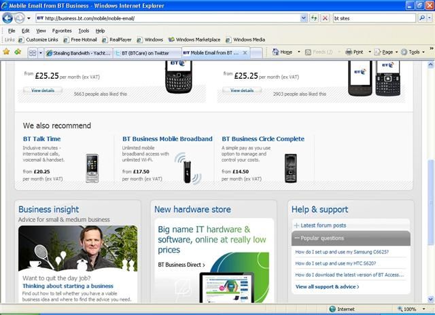Click the vertical scrollbar thumb
Screen dimensions: 435x315
[430, 203]
